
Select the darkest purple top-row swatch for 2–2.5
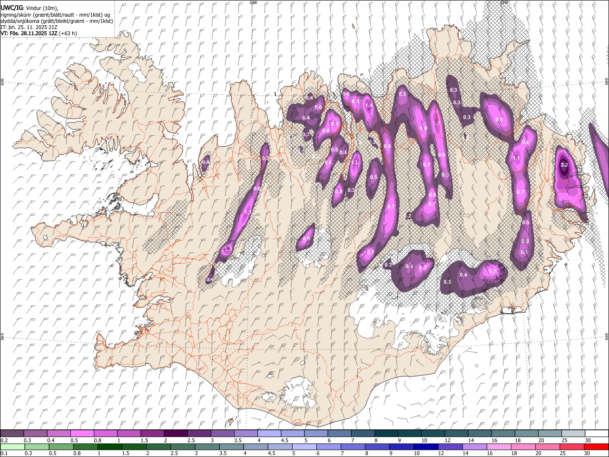175,434
